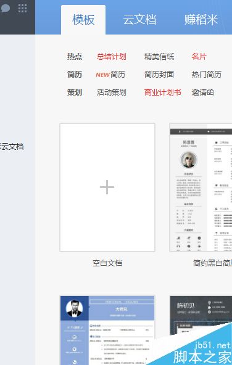Open 热门简历 templates link
This screenshot has width=232, height=365.
[x=206, y=75]
